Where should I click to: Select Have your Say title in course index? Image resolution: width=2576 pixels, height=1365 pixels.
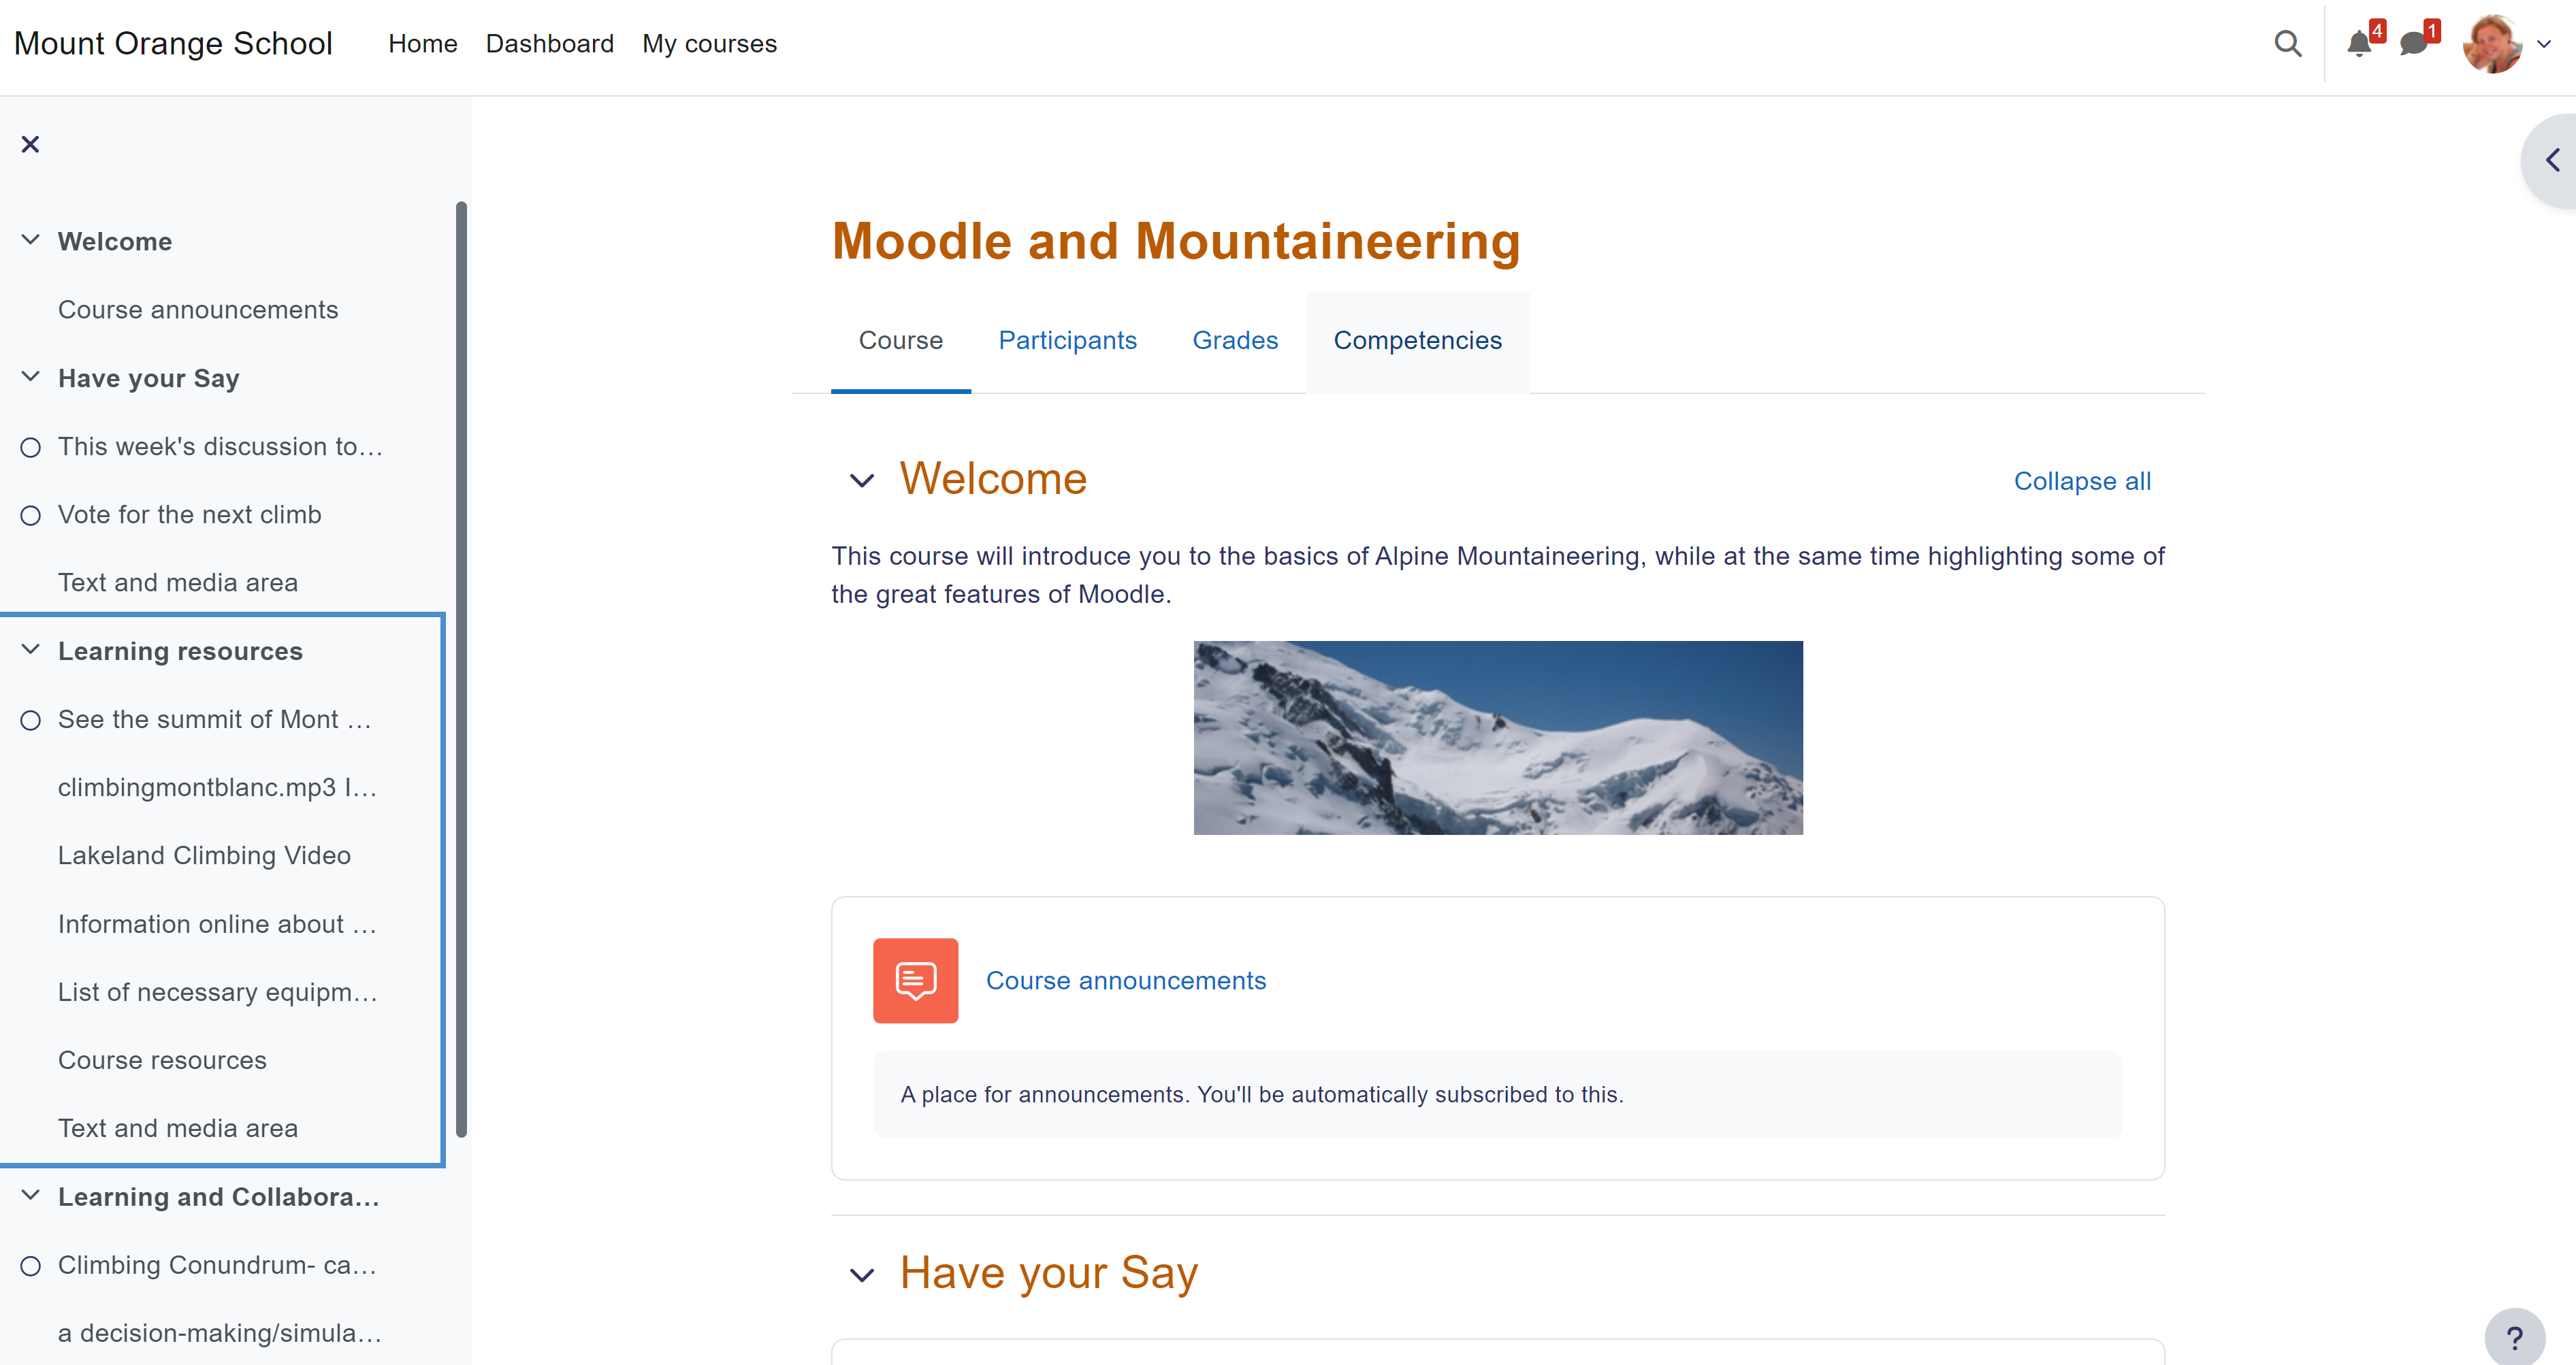[149, 379]
